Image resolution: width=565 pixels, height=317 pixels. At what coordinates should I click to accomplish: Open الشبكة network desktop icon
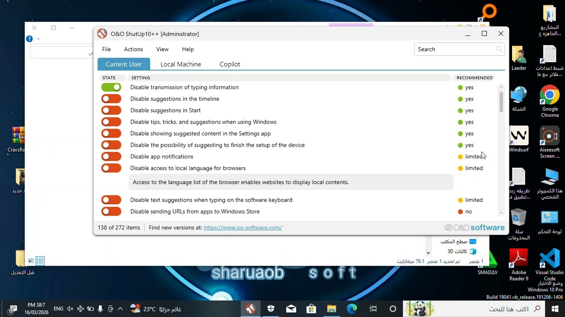[x=519, y=99]
